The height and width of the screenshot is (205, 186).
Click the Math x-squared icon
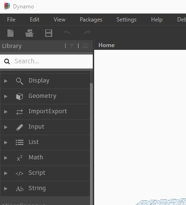[20, 158]
